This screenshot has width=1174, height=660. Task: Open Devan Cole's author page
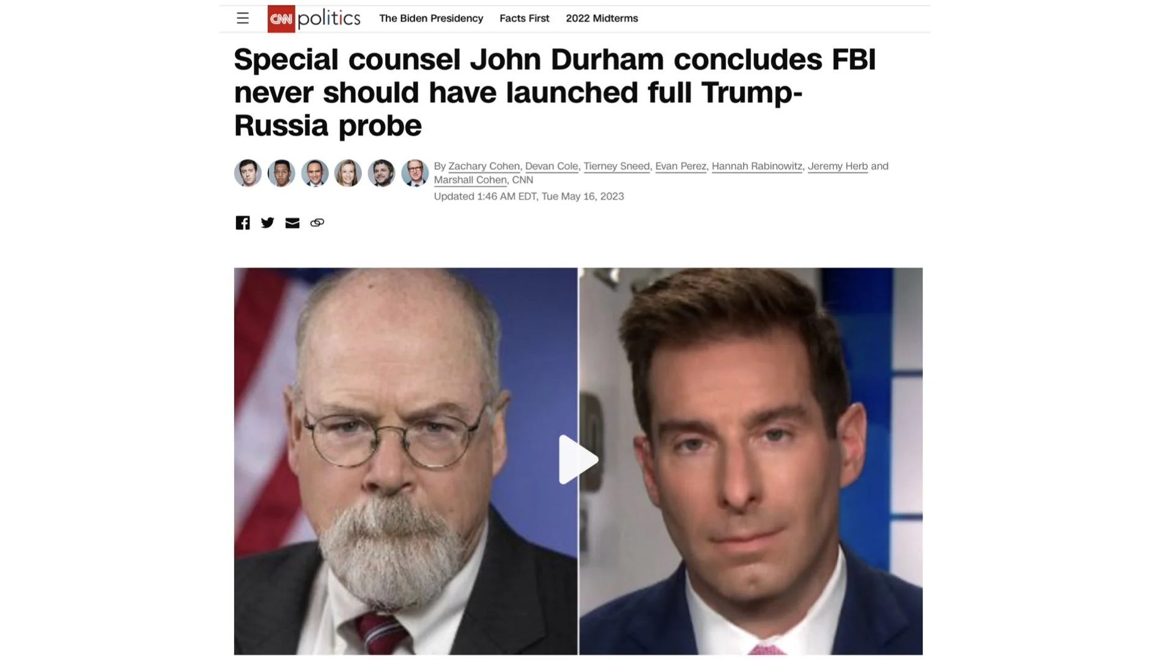click(551, 166)
